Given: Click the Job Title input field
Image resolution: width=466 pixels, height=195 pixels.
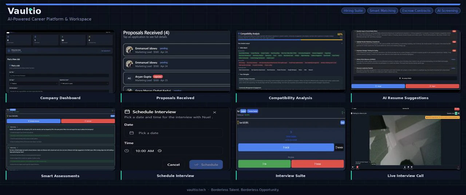Looking at the screenshot, I should 58,76.
